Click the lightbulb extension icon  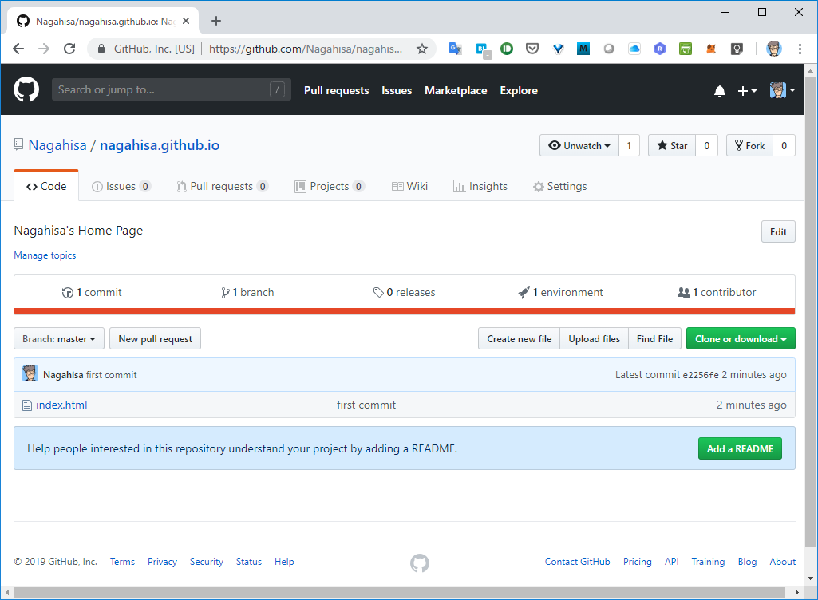(737, 49)
